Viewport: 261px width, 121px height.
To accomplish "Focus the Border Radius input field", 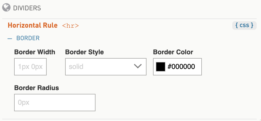I will pyautogui.click(x=55, y=103).
